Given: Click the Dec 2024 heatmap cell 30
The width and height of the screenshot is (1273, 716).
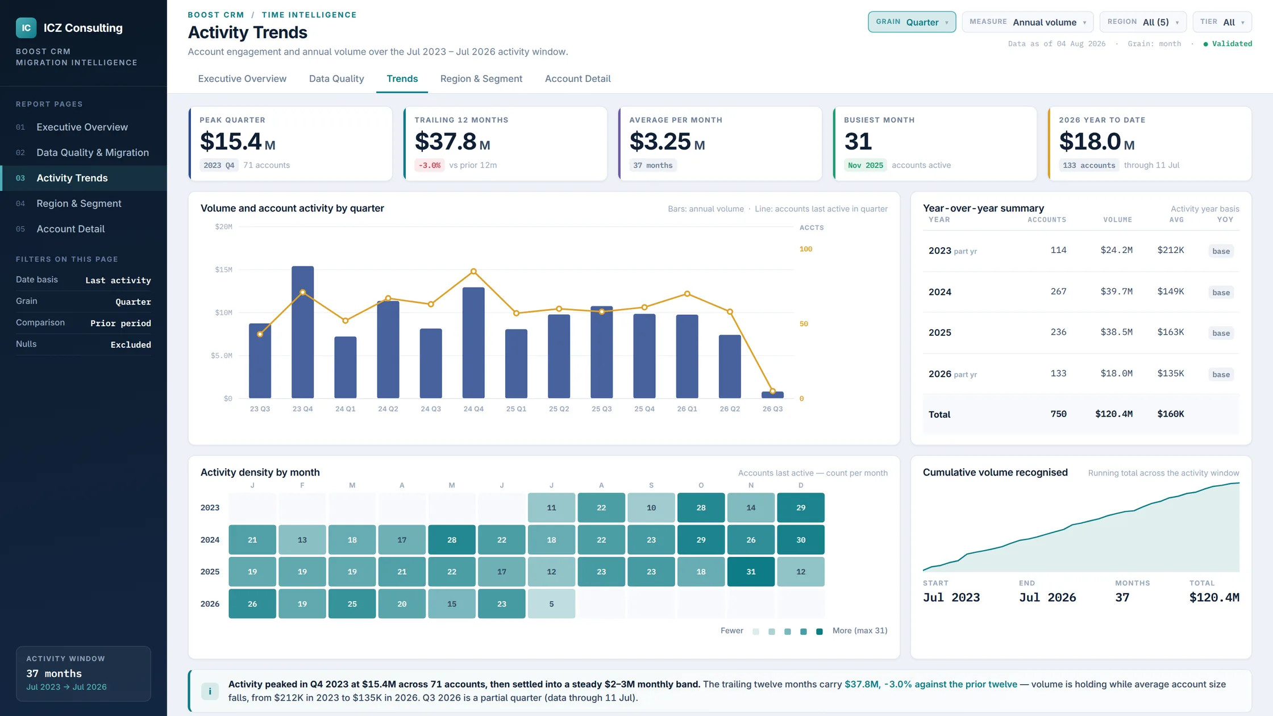Looking at the screenshot, I should (x=801, y=540).
